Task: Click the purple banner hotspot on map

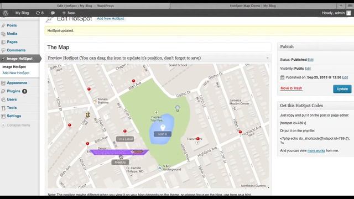Action: (119, 153)
